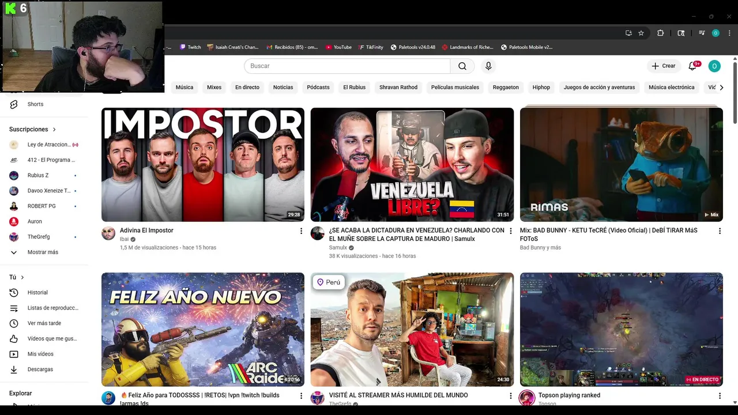Open the Paletools v24.0.48 bookmark
This screenshot has height=415, width=738.
coord(413,47)
